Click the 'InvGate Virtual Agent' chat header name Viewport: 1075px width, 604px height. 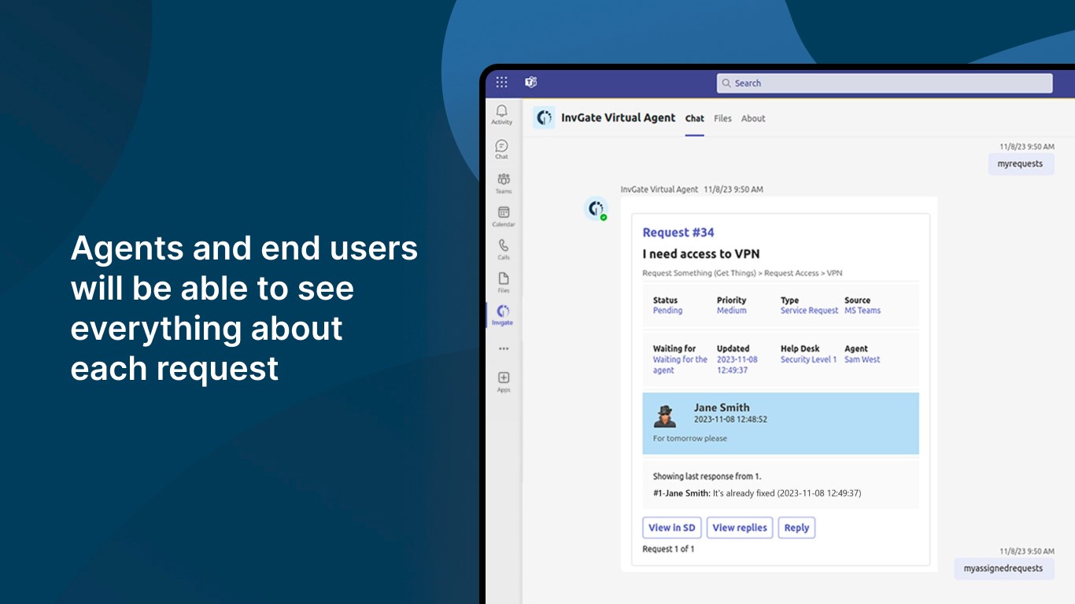click(x=618, y=118)
